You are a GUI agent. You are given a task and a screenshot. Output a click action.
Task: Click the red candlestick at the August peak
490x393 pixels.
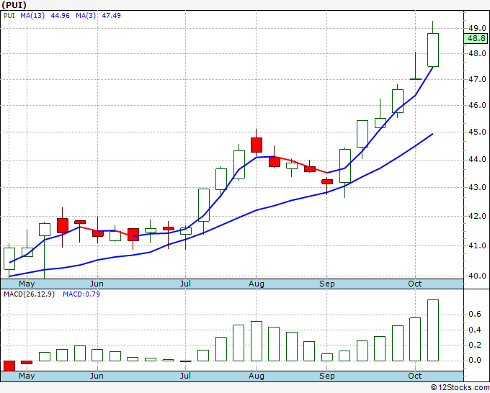[257, 145]
